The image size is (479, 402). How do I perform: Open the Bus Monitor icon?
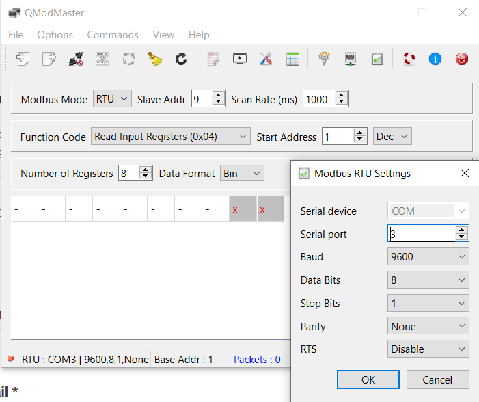click(239, 59)
